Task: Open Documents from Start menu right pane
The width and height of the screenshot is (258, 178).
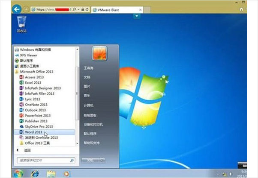Action: (x=87, y=77)
